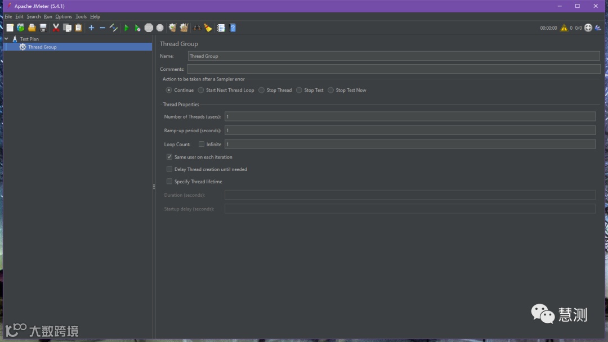Screen dimensions: 608x342
Task: Open the Search menu
Action: (x=34, y=17)
